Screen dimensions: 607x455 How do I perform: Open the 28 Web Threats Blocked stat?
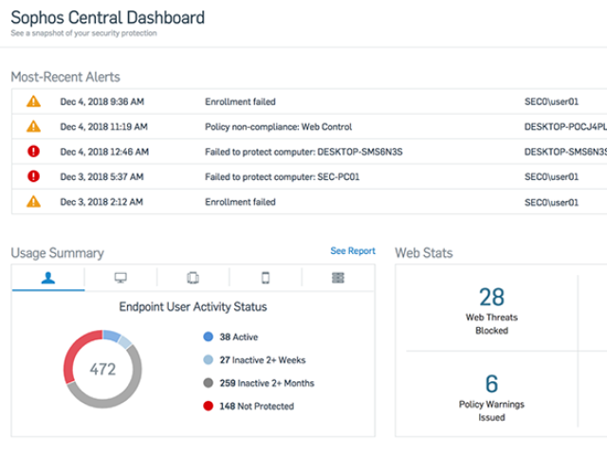(491, 311)
